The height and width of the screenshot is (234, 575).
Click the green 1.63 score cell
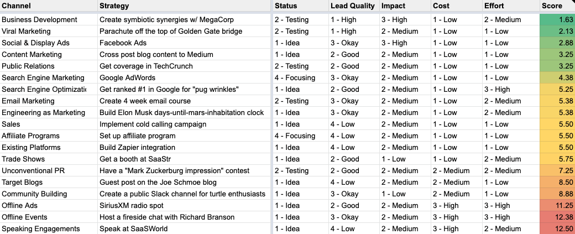point(557,19)
